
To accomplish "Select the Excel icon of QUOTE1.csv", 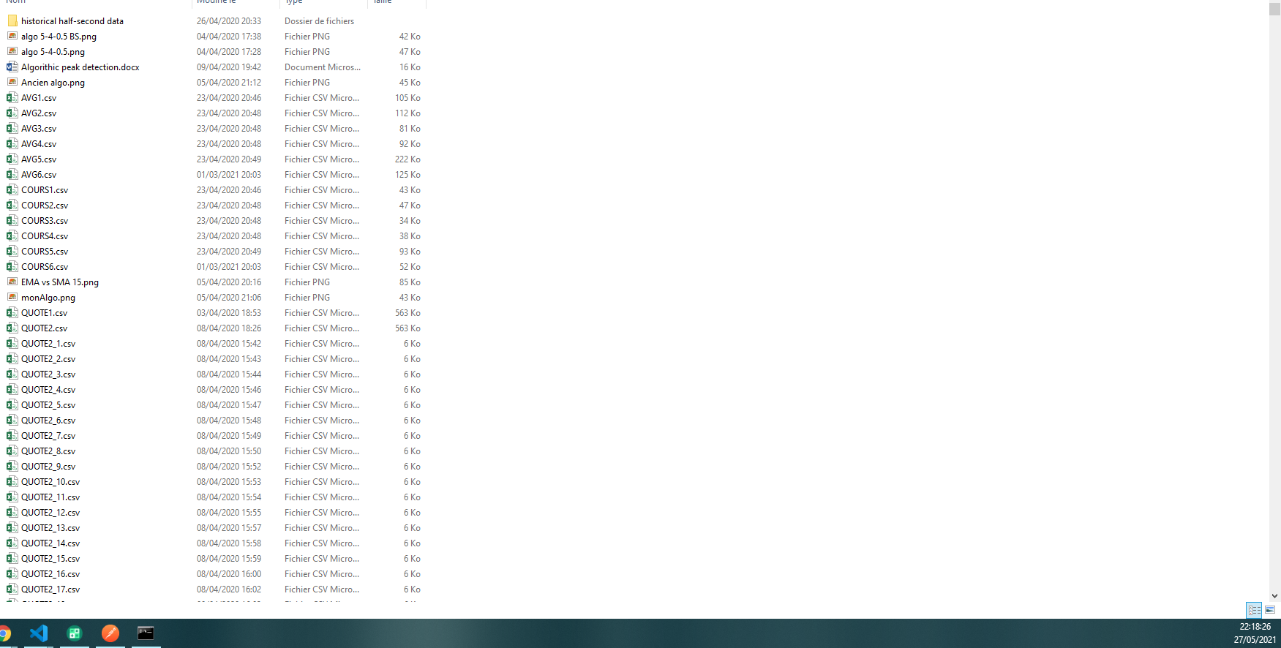I will 12,313.
